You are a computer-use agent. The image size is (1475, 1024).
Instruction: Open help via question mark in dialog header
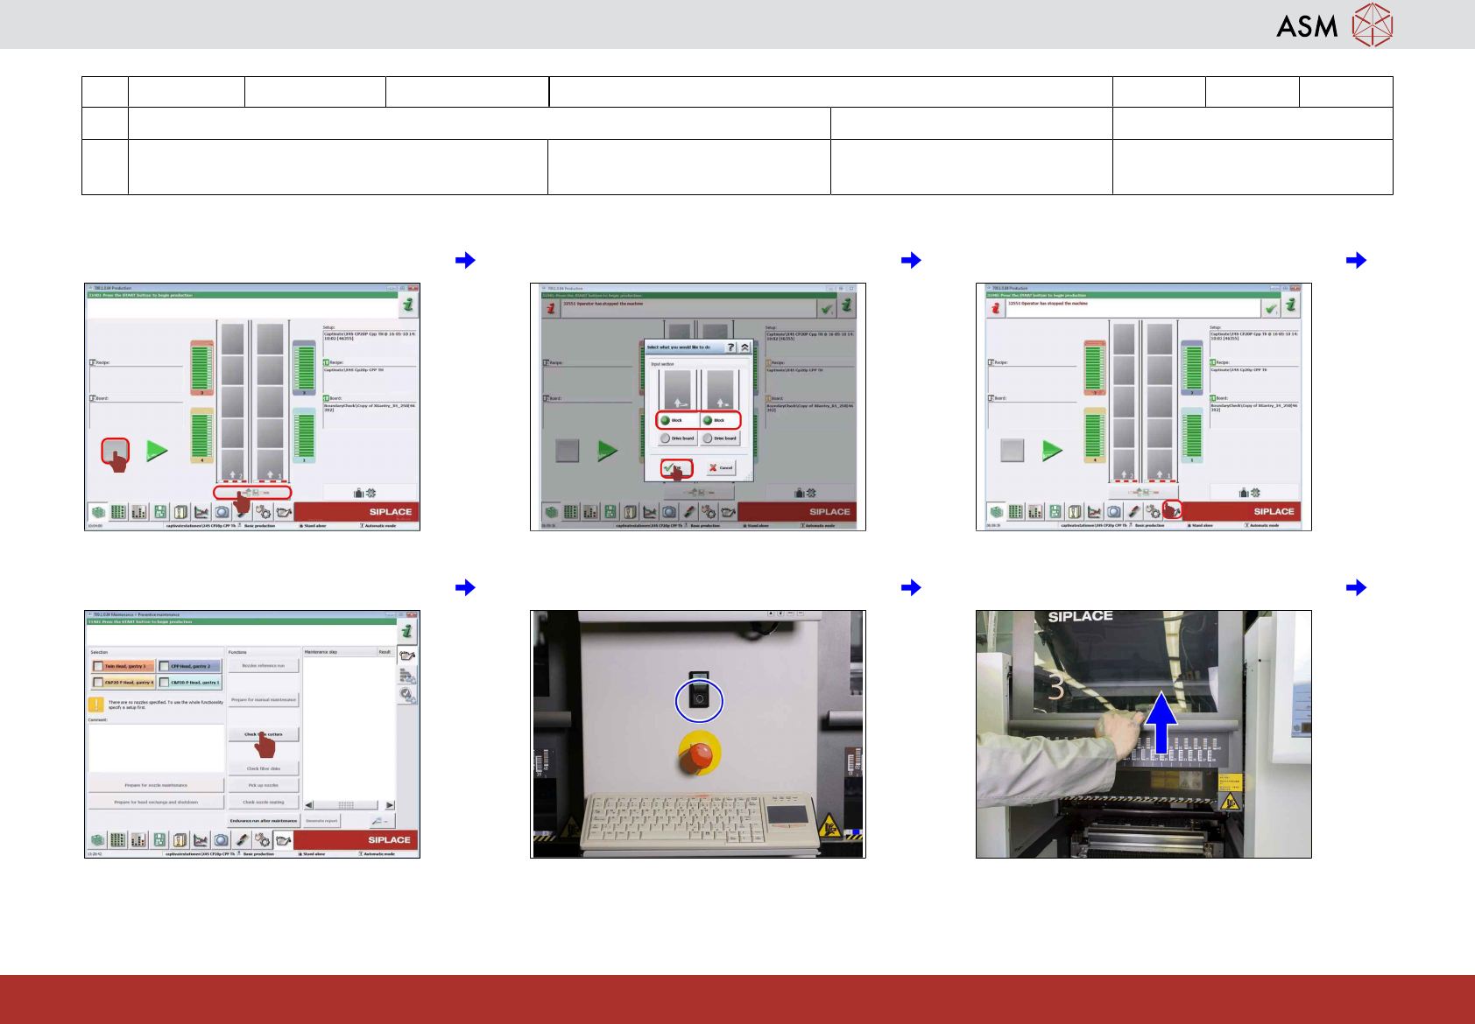click(731, 347)
